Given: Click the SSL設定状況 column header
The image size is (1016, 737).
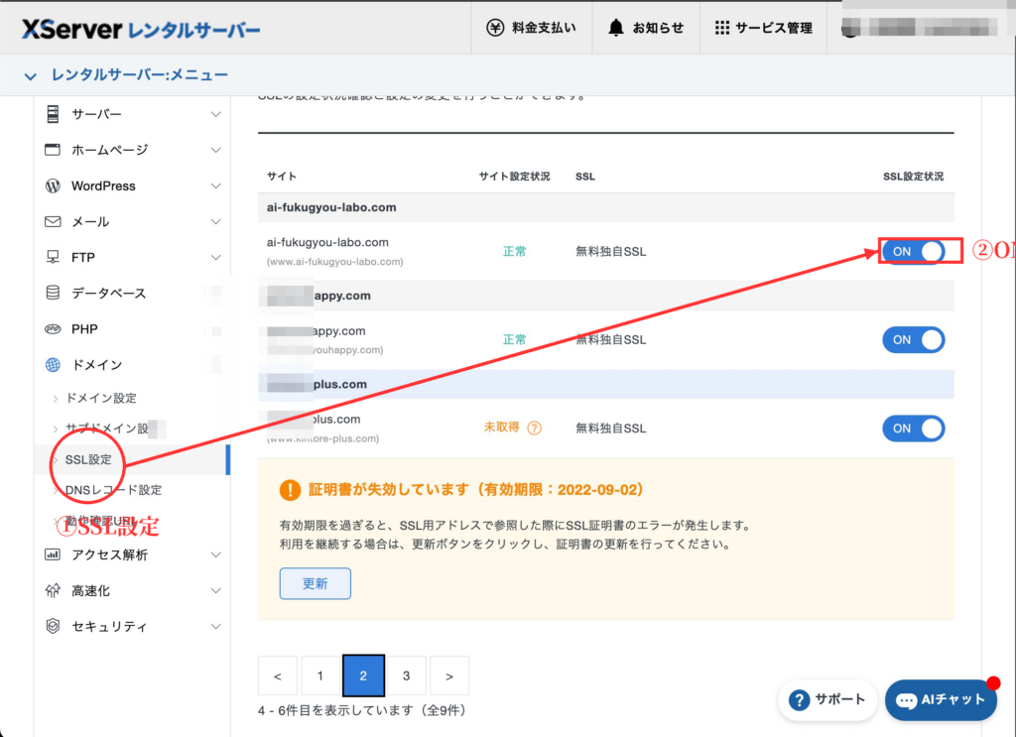Looking at the screenshot, I should tap(913, 177).
